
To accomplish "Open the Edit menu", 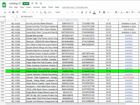I will [x=16, y=7].
